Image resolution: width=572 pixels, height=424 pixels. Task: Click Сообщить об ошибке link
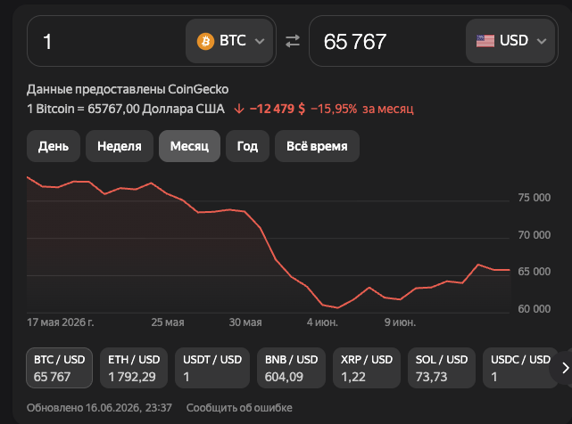coord(239,408)
